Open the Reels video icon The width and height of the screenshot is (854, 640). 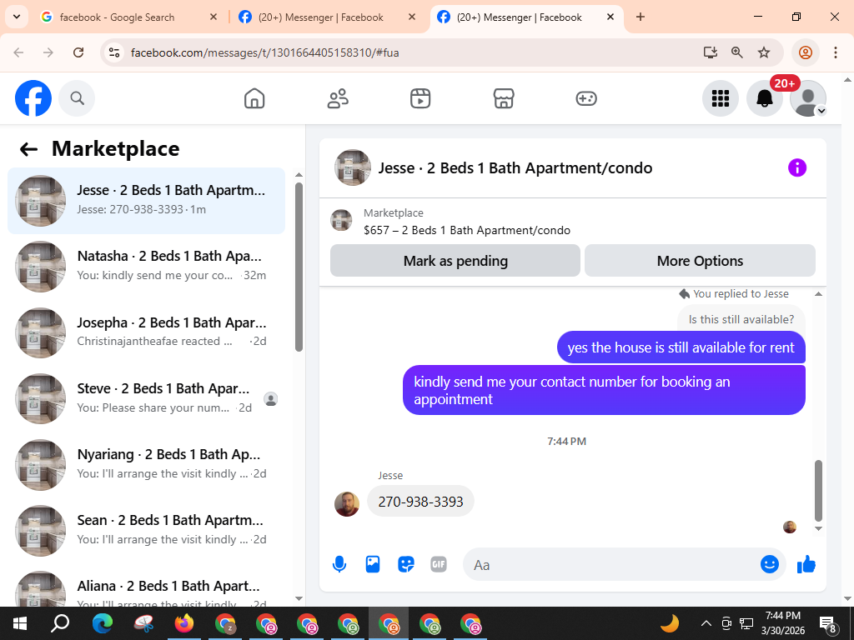tap(420, 98)
